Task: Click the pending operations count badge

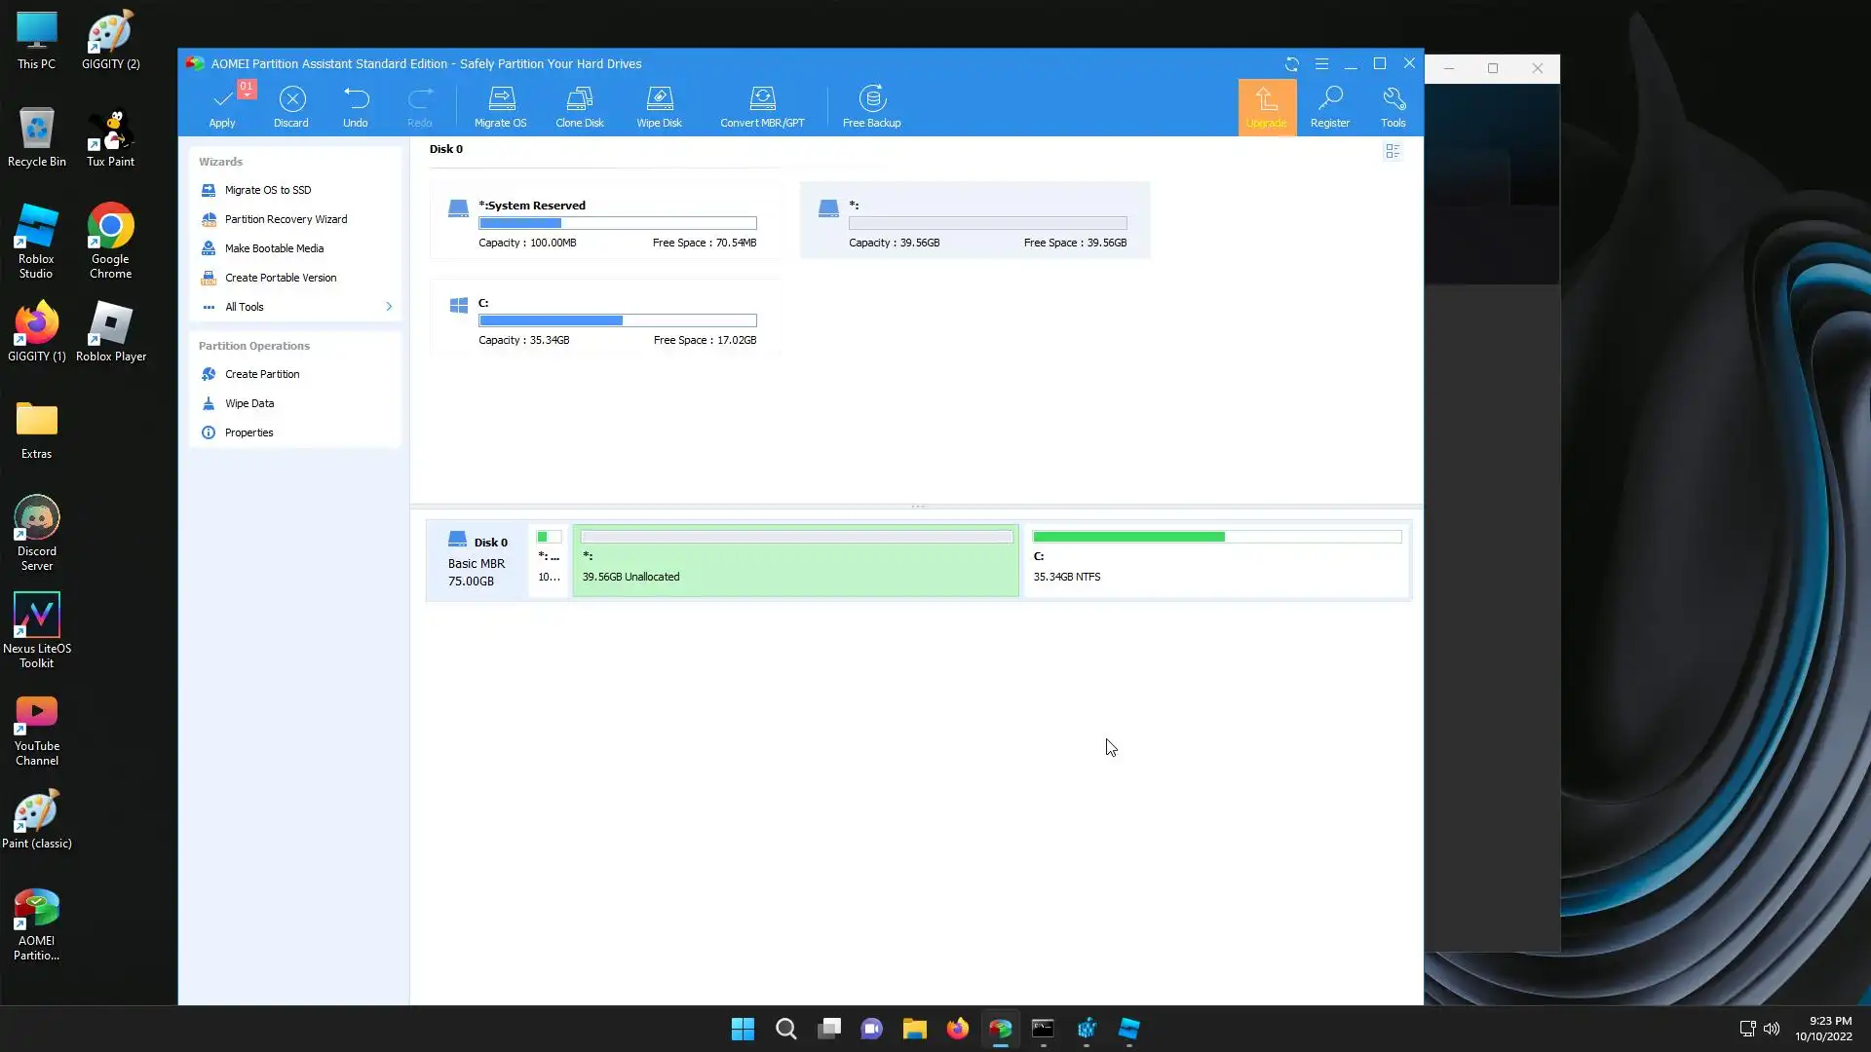Action: tap(247, 88)
